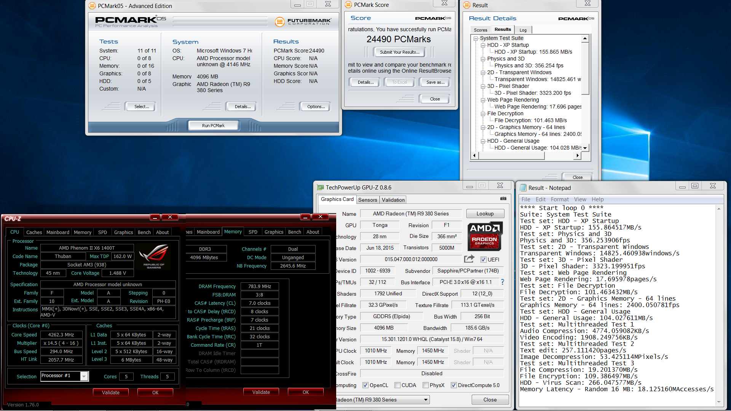Open the Format menu in Notepad

[x=560, y=199]
